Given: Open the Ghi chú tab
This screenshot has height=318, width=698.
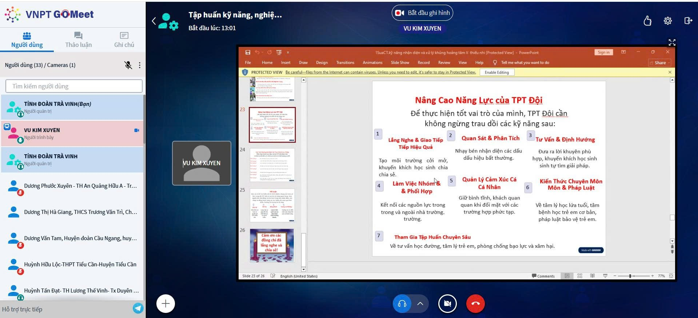Looking at the screenshot, I should click(124, 40).
